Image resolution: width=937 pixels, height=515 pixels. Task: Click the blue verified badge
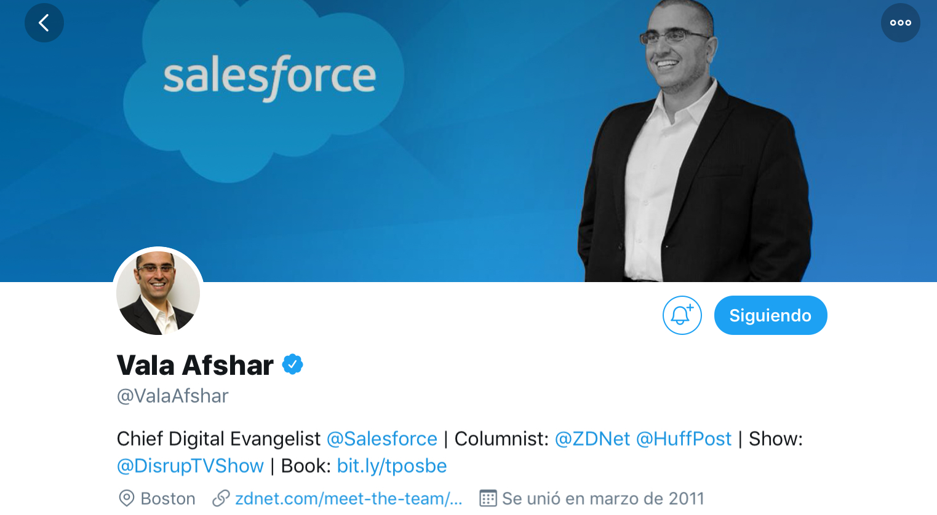click(292, 364)
